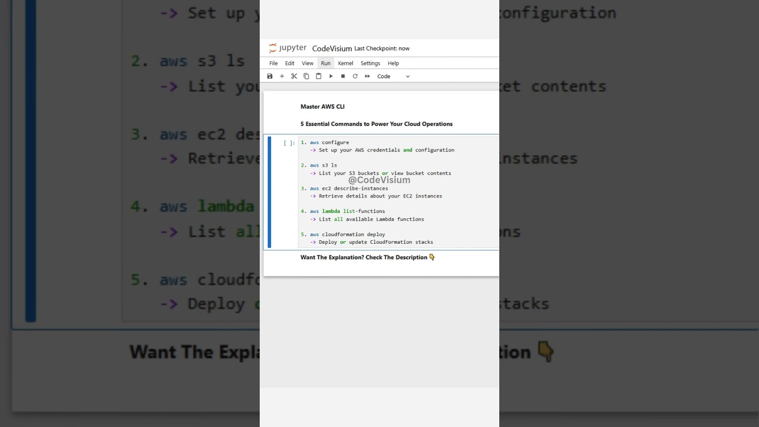Click the line aws s3 ls

tap(319, 165)
